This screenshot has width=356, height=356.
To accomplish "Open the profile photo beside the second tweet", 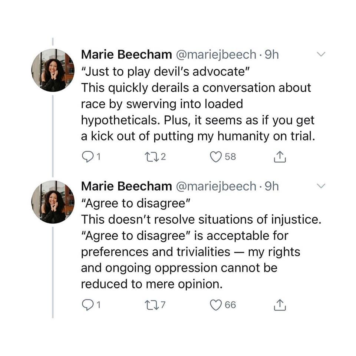I will click(53, 202).
